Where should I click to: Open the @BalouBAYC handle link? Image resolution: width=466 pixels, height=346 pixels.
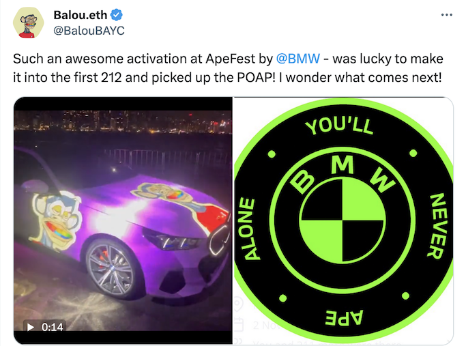89,31
